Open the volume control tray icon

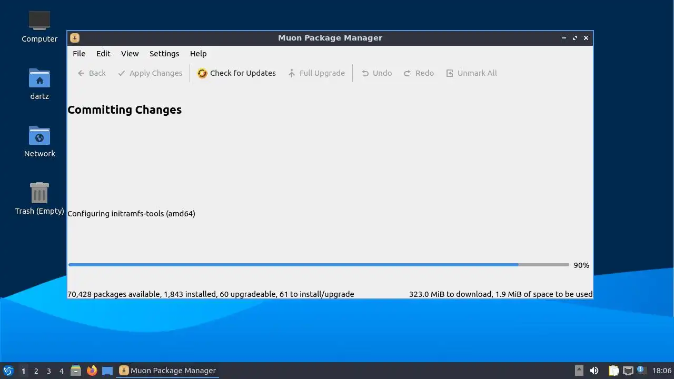594,371
